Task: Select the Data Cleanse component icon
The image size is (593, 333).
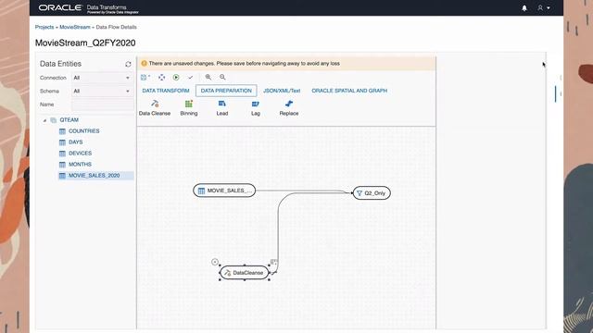Action: [x=155, y=104]
